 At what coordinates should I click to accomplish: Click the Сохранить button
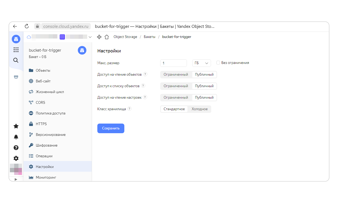111,128
